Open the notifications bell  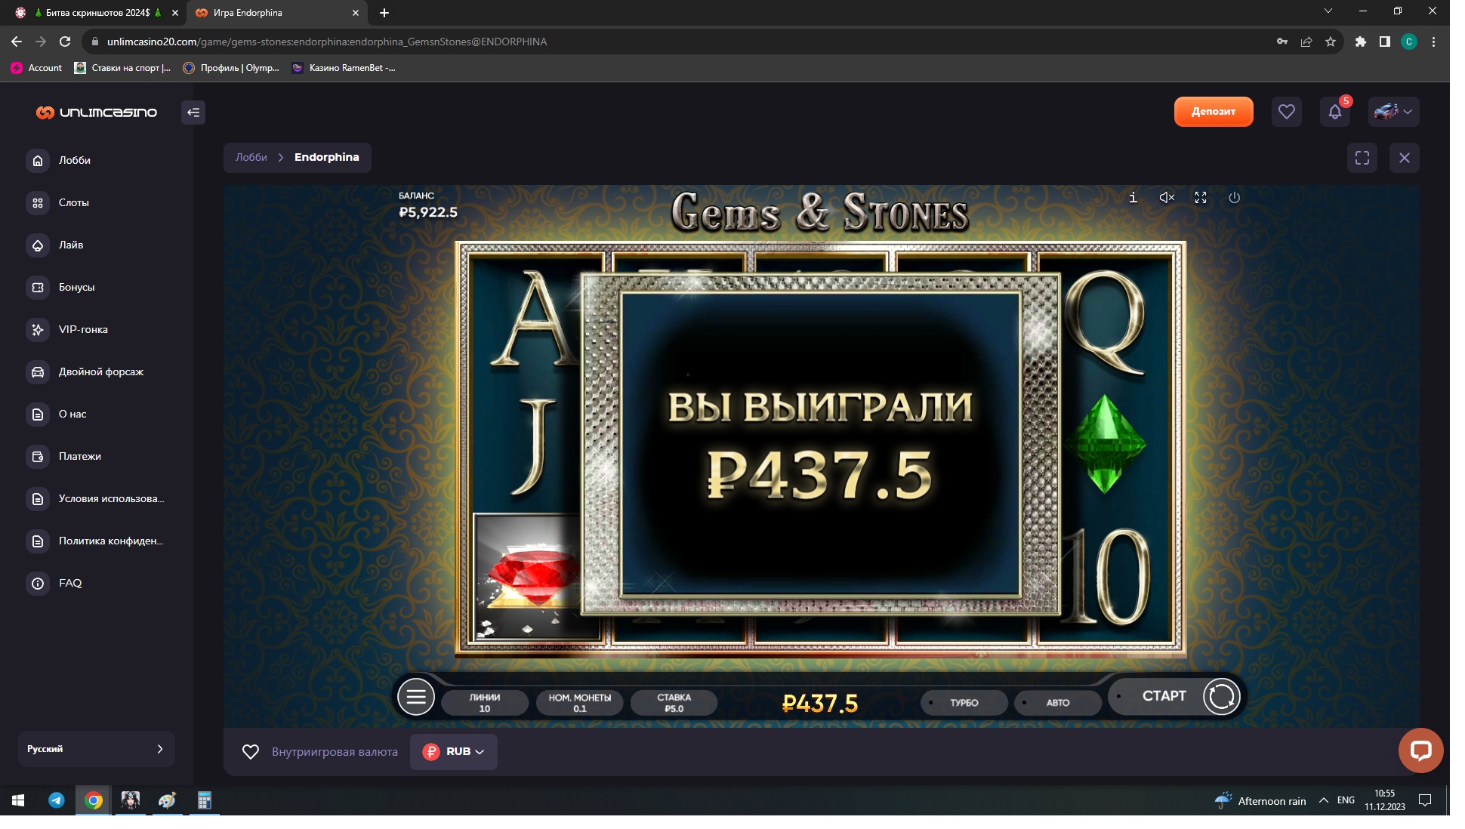coord(1334,112)
